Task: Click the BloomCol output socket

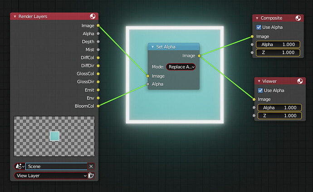Action: click(x=98, y=106)
